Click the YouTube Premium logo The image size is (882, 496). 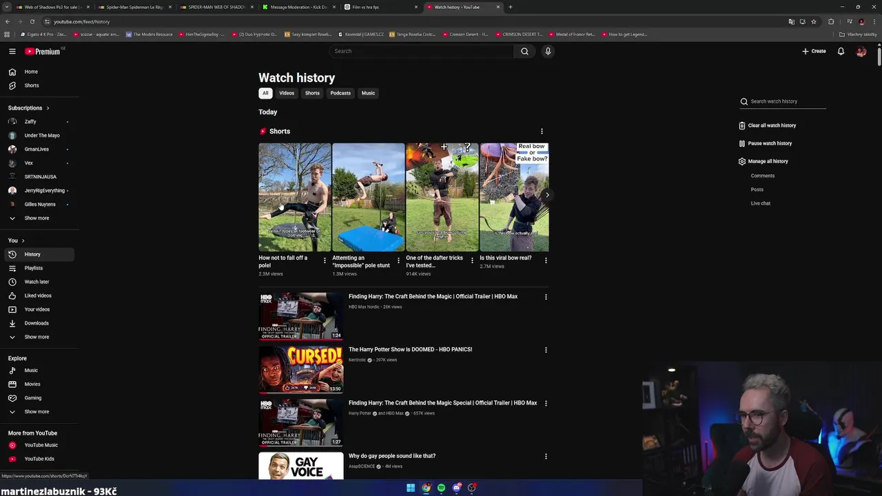(x=43, y=51)
